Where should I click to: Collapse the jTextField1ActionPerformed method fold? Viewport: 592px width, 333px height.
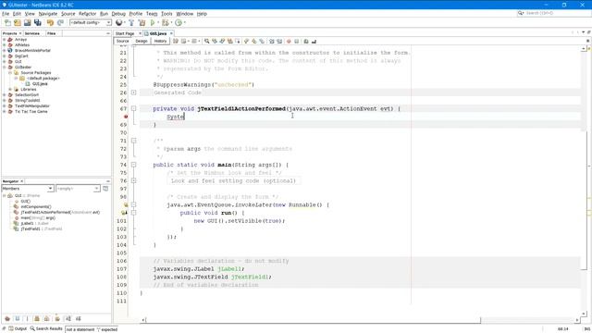coord(133,109)
